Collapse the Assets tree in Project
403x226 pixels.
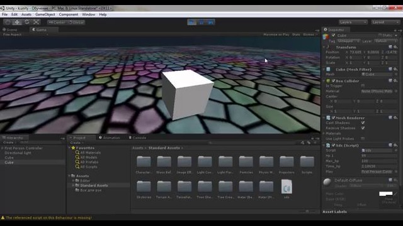point(69,176)
